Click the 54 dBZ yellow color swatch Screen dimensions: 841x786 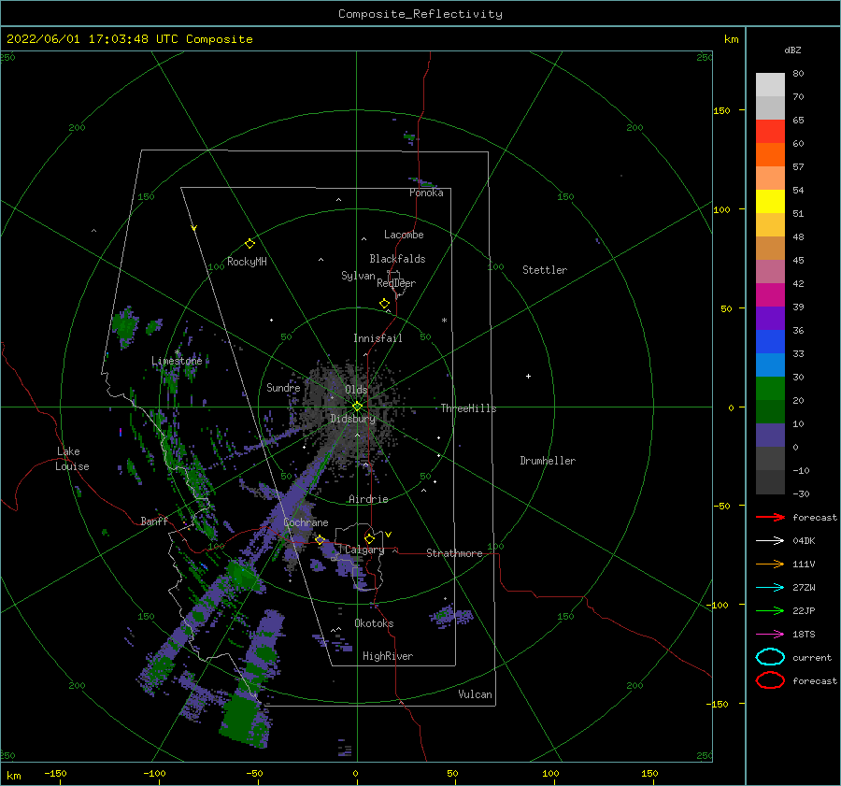(770, 201)
